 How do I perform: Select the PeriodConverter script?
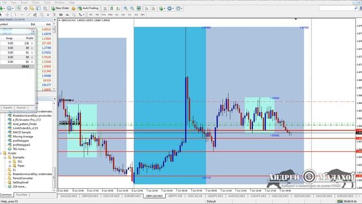23,178
